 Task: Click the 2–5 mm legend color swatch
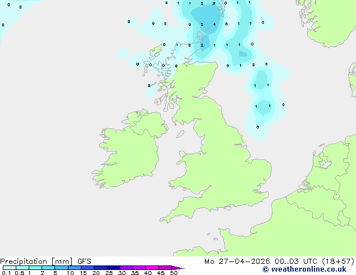pyautogui.click(x=48, y=268)
